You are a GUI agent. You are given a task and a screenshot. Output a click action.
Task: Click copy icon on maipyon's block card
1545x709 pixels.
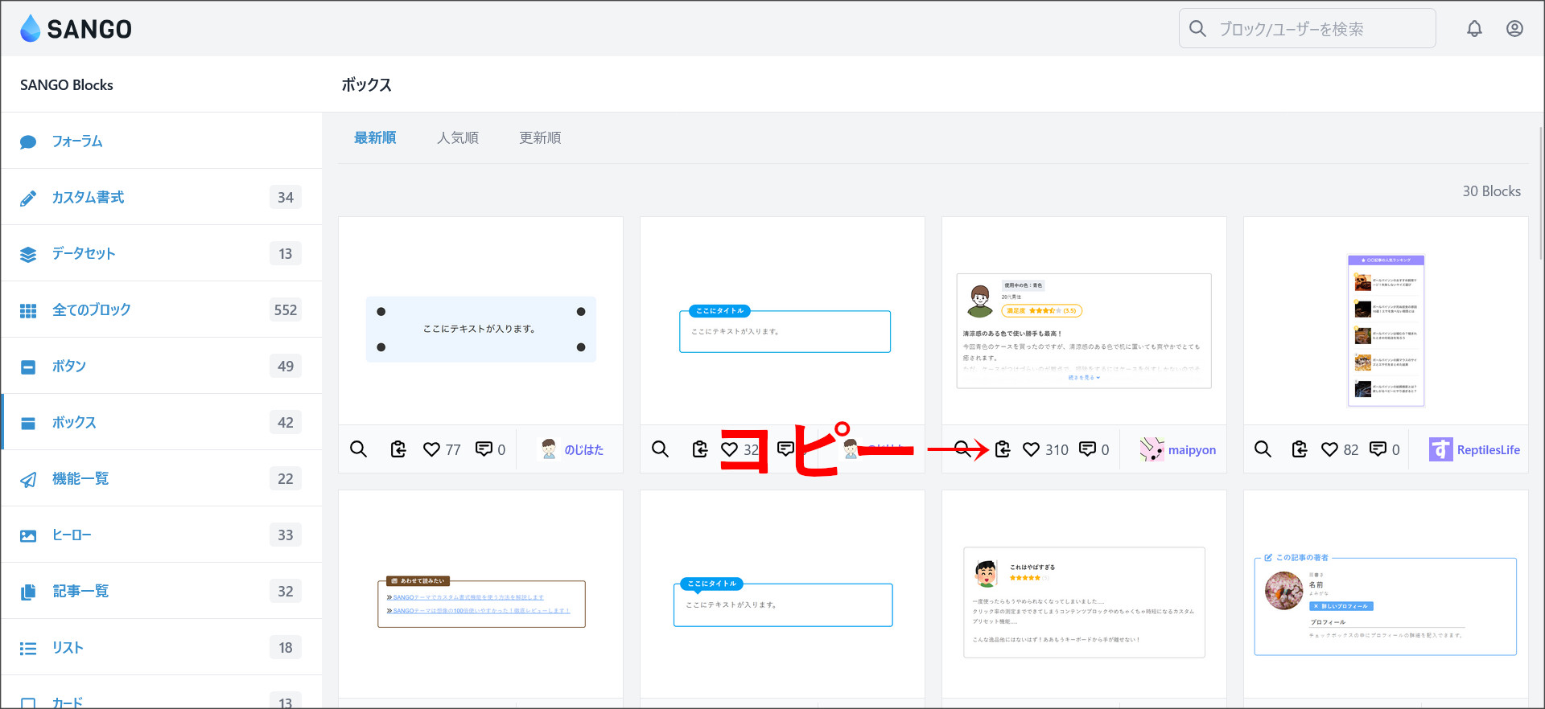point(1003,449)
